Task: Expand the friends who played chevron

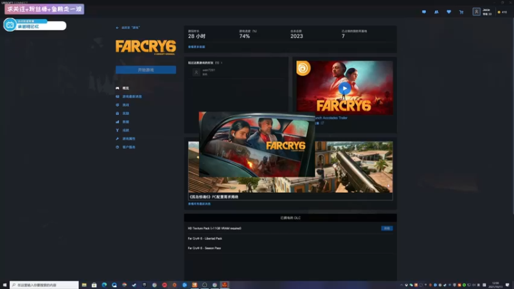Action: click(x=222, y=62)
